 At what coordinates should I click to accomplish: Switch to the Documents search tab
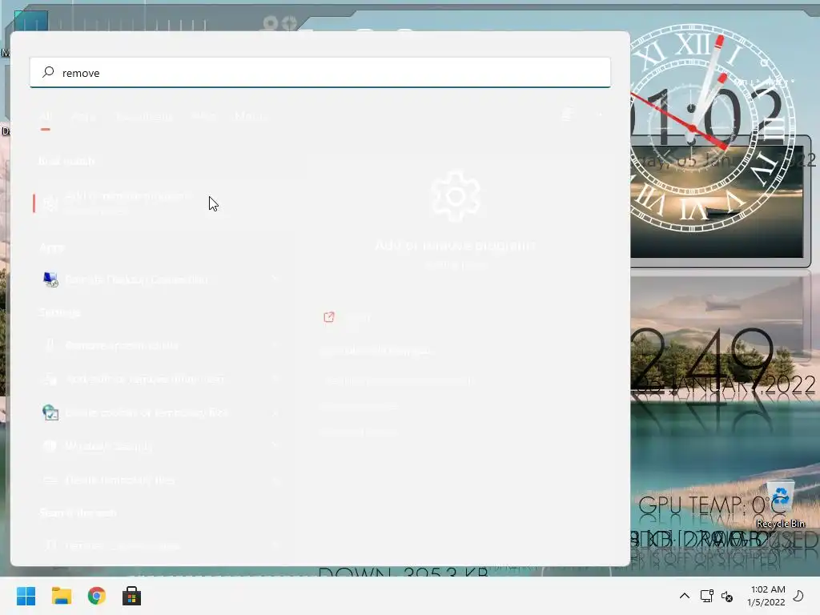point(144,116)
